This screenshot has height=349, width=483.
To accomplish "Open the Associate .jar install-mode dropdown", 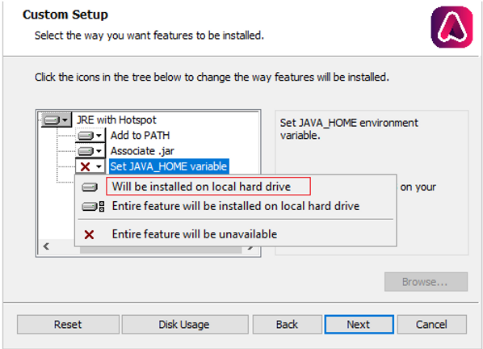I will click(90, 151).
